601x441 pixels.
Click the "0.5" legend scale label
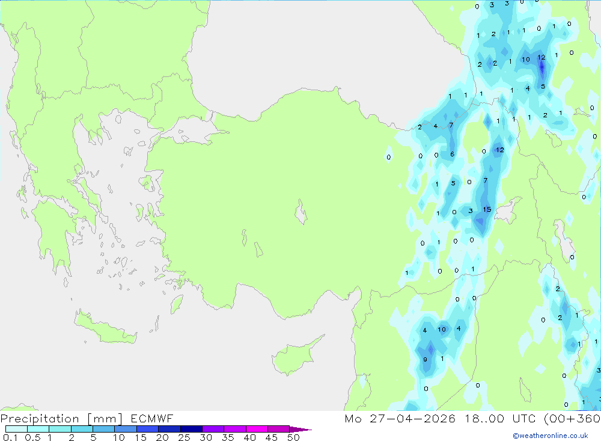point(32,437)
